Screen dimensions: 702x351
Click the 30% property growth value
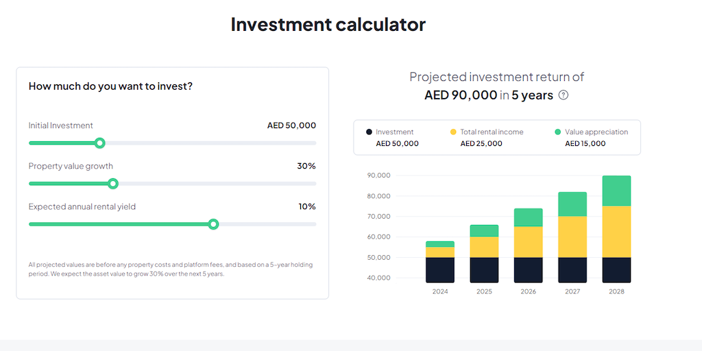pos(306,166)
